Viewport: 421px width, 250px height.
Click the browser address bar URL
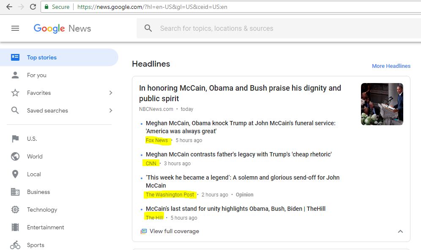coord(152,7)
